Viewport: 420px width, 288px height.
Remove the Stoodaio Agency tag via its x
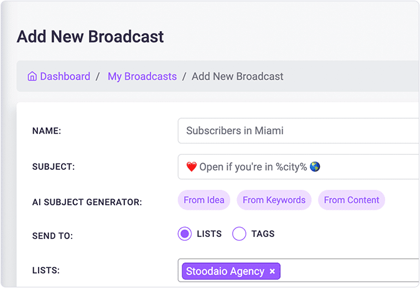tap(272, 271)
